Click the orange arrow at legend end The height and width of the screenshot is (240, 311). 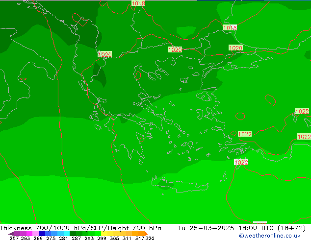point(146,234)
